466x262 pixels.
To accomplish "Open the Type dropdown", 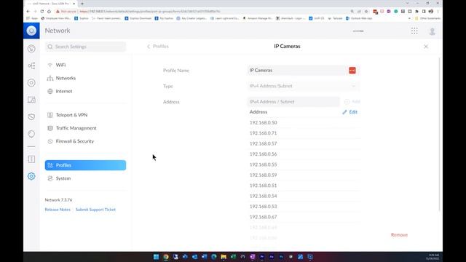I will (303, 86).
